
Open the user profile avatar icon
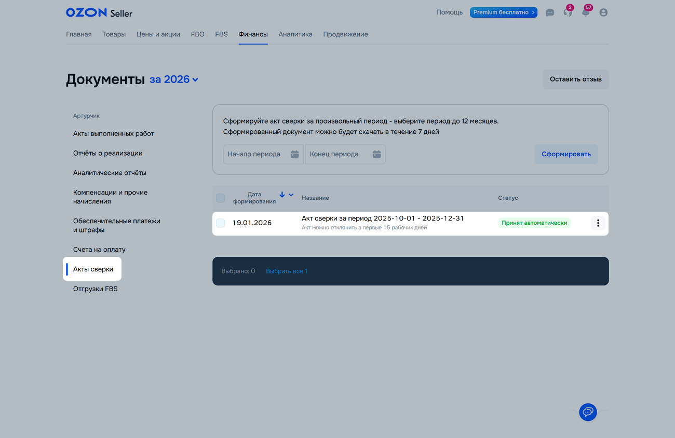tap(603, 12)
